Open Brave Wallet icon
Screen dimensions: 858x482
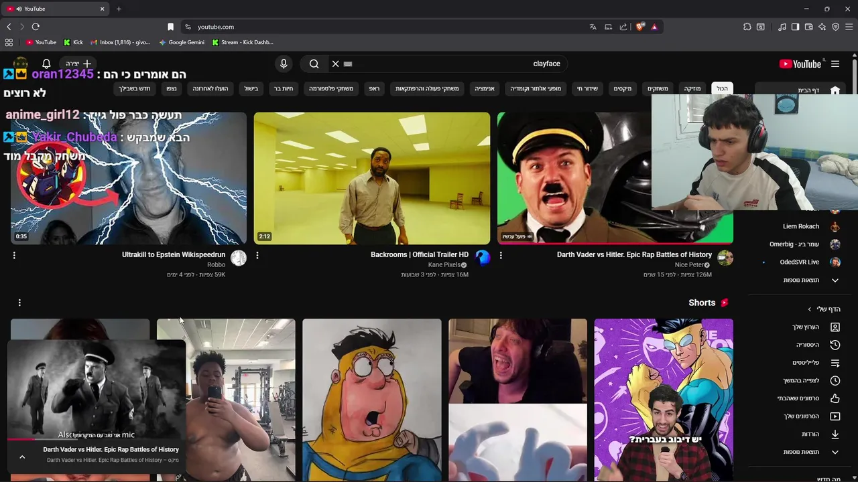click(808, 27)
